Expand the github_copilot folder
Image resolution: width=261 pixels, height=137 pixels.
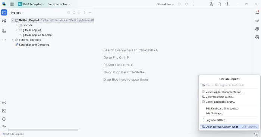pos(16,30)
